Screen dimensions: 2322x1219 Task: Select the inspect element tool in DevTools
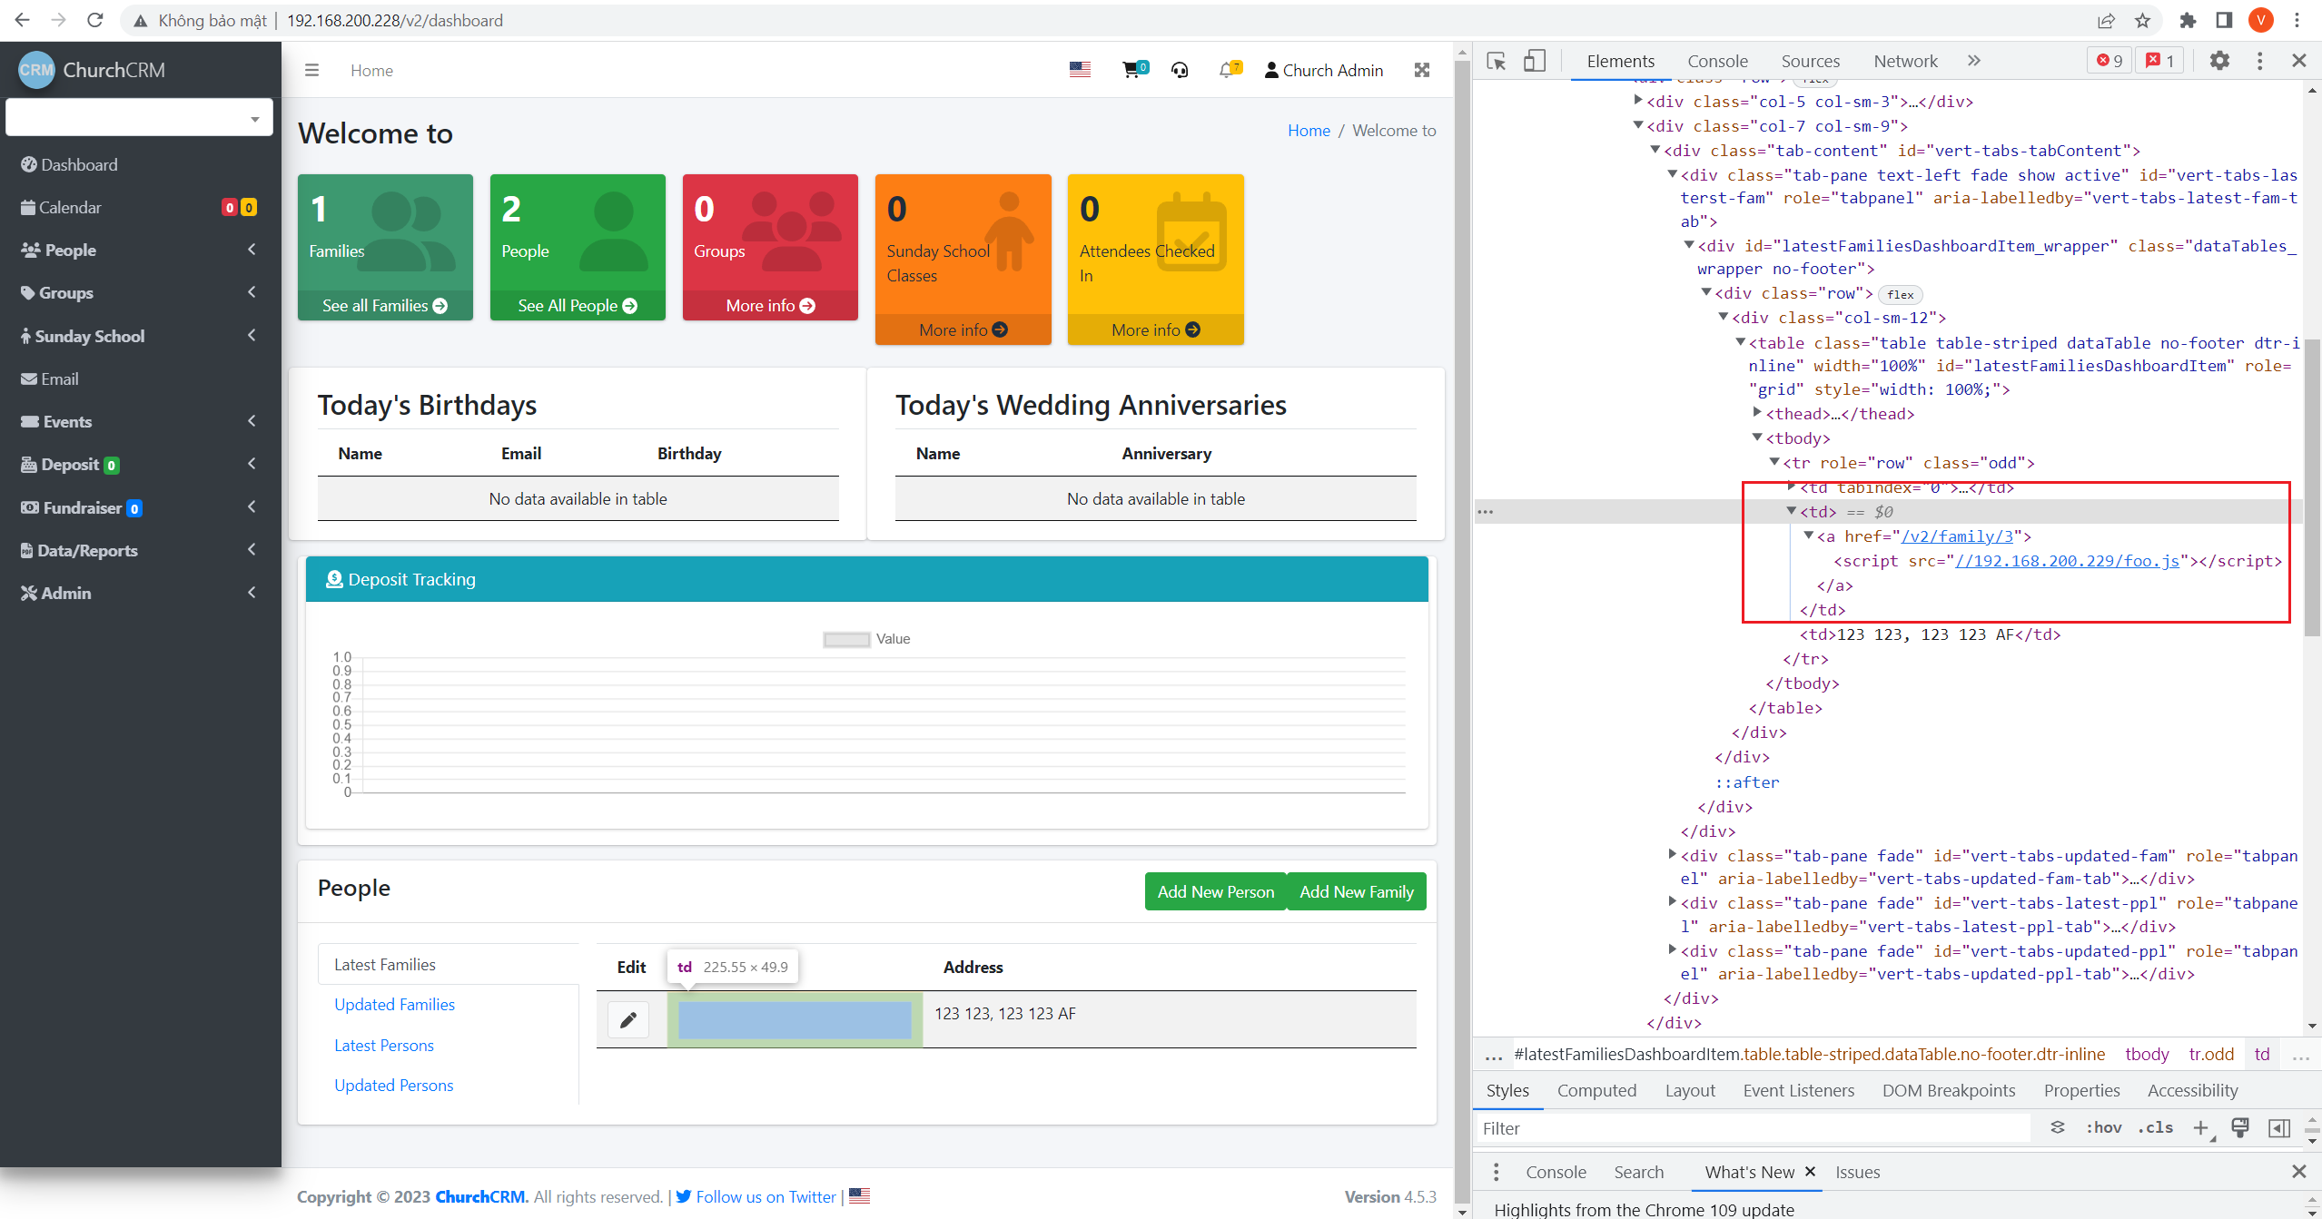pos(1495,61)
